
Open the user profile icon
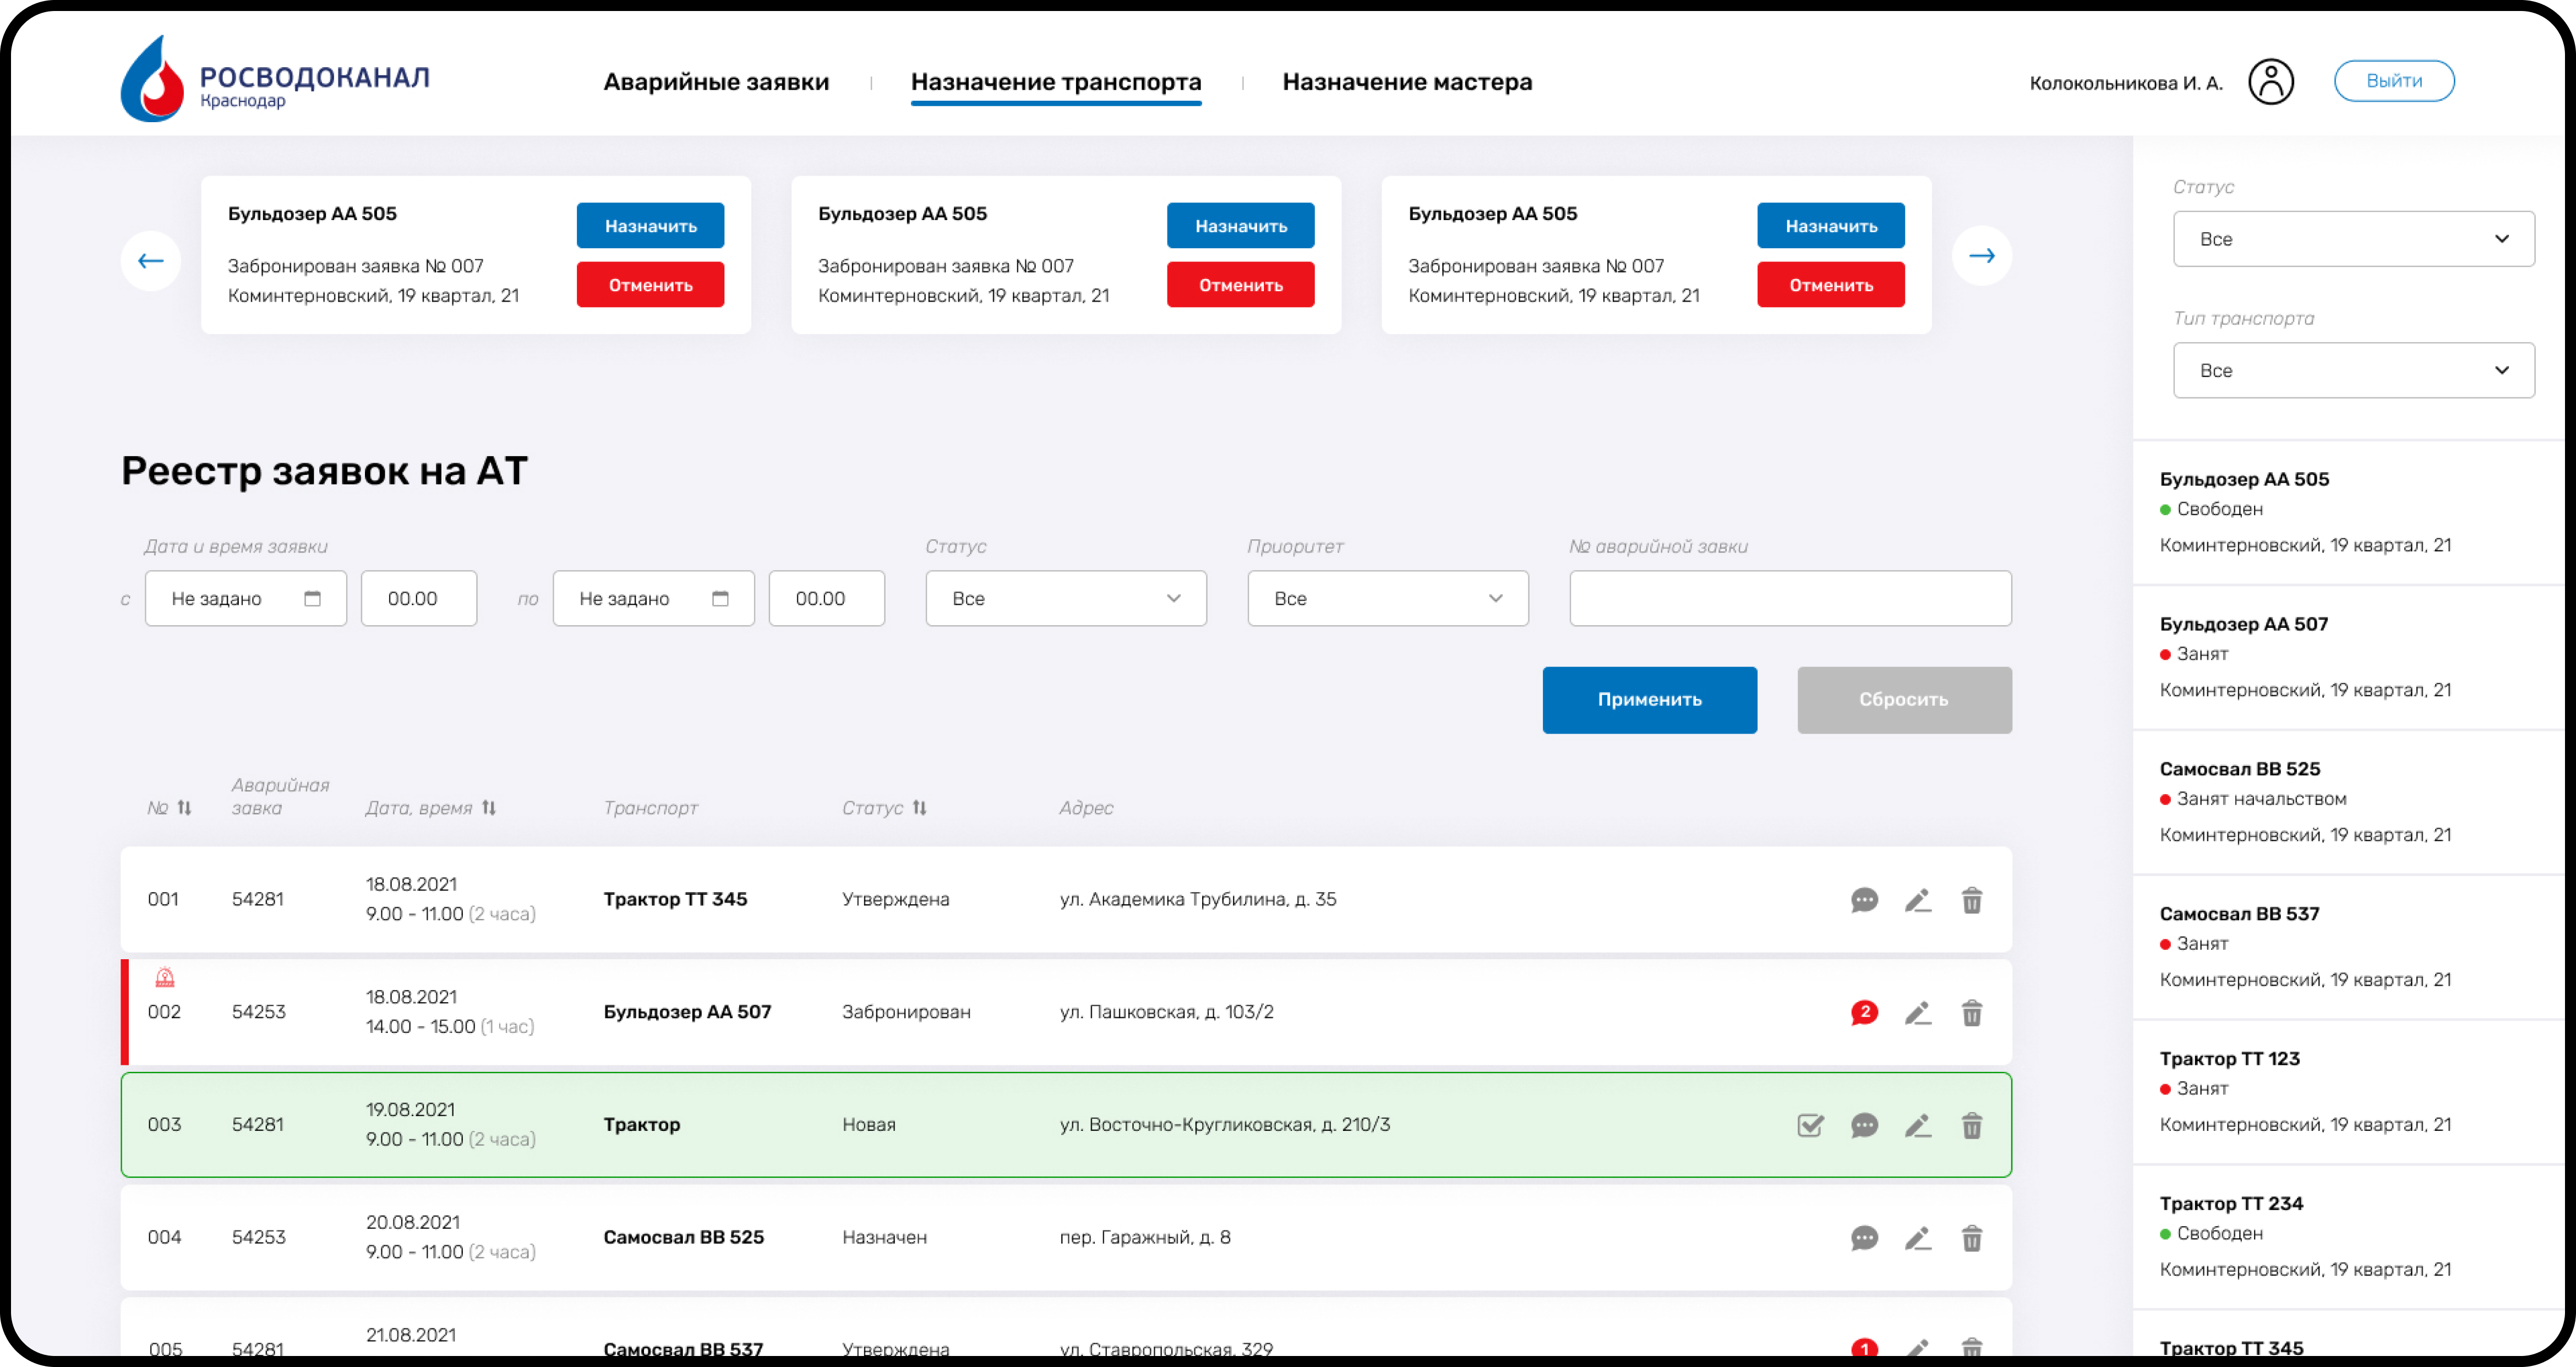(x=2271, y=82)
